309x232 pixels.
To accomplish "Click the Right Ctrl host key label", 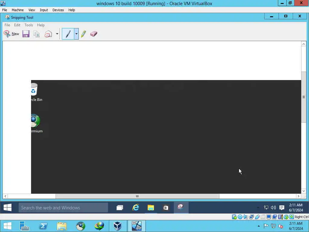I will pos(301,217).
